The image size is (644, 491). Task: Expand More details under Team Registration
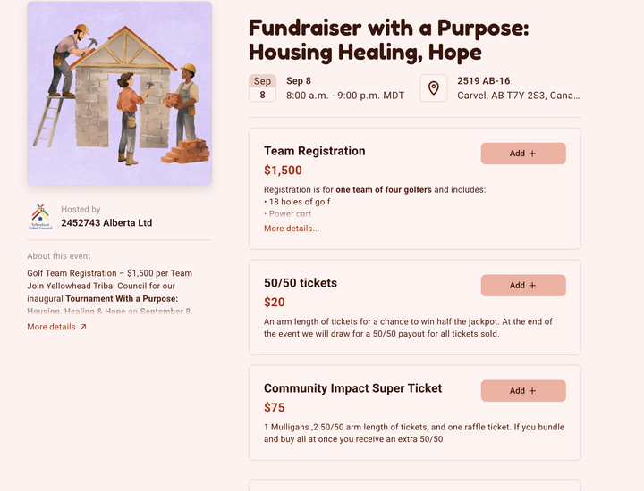pos(292,229)
